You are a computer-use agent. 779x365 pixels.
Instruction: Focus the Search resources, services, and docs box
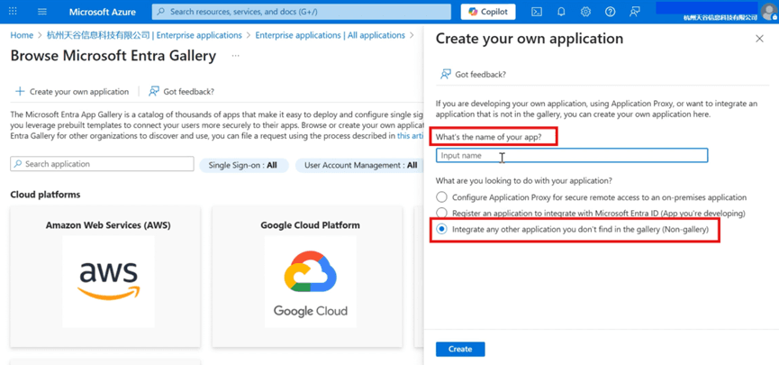click(302, 12)
